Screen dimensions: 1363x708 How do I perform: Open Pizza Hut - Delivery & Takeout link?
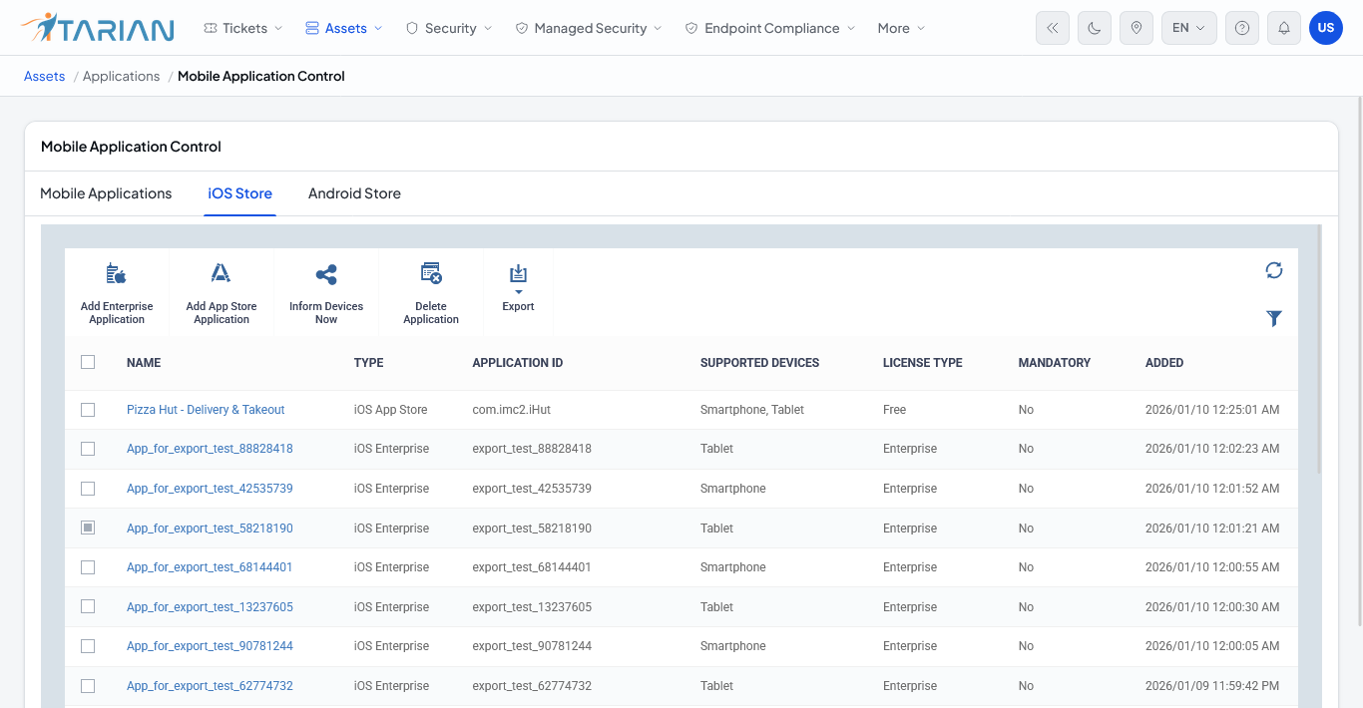click(x=206, y=410)
